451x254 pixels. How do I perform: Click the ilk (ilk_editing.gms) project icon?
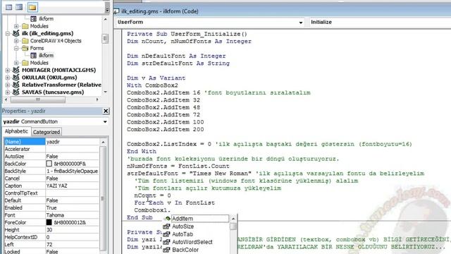[x=16, y=33]
